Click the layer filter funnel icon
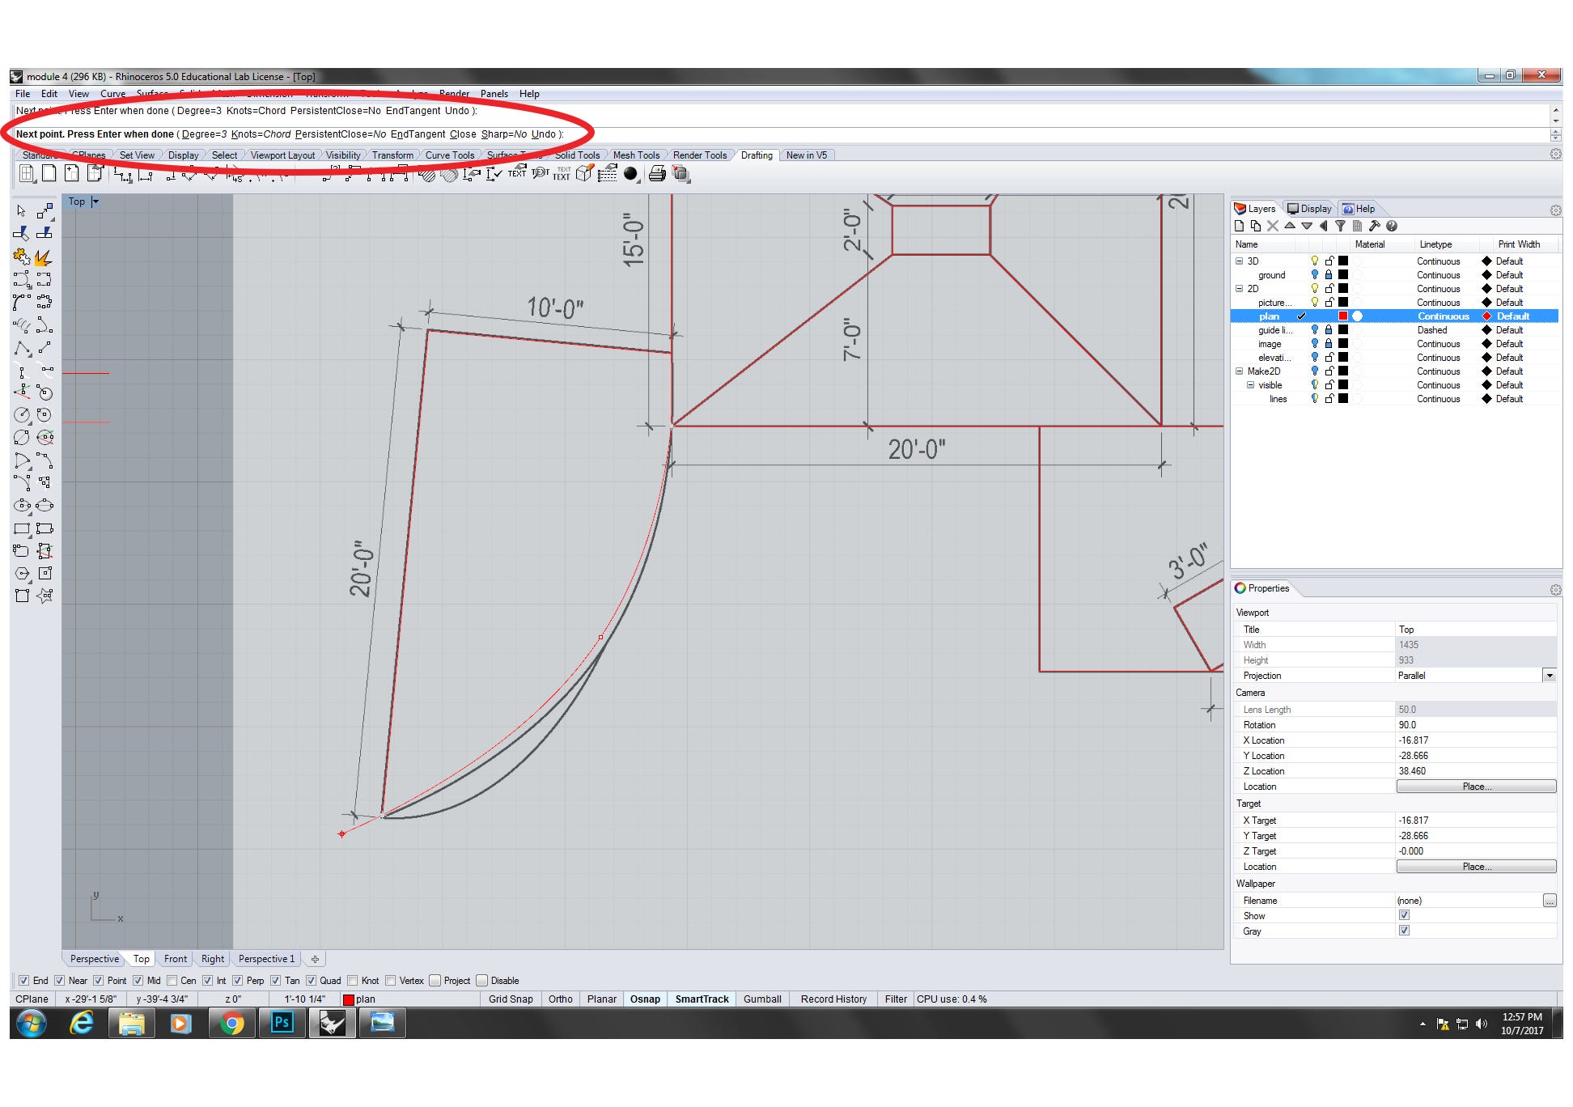 [x=1340, y=226]
